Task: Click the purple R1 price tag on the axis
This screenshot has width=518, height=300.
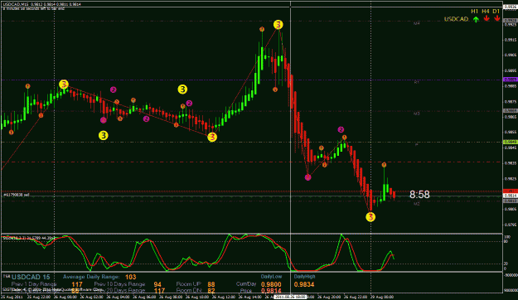Action: click(x=511, y=80)
